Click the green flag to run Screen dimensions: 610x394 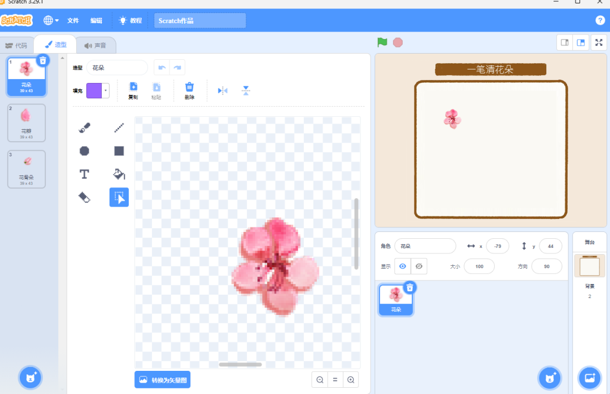382,42
